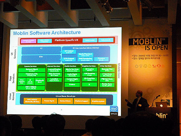
Task: Select the 'Media Playback' box
Action: (85, 55)
